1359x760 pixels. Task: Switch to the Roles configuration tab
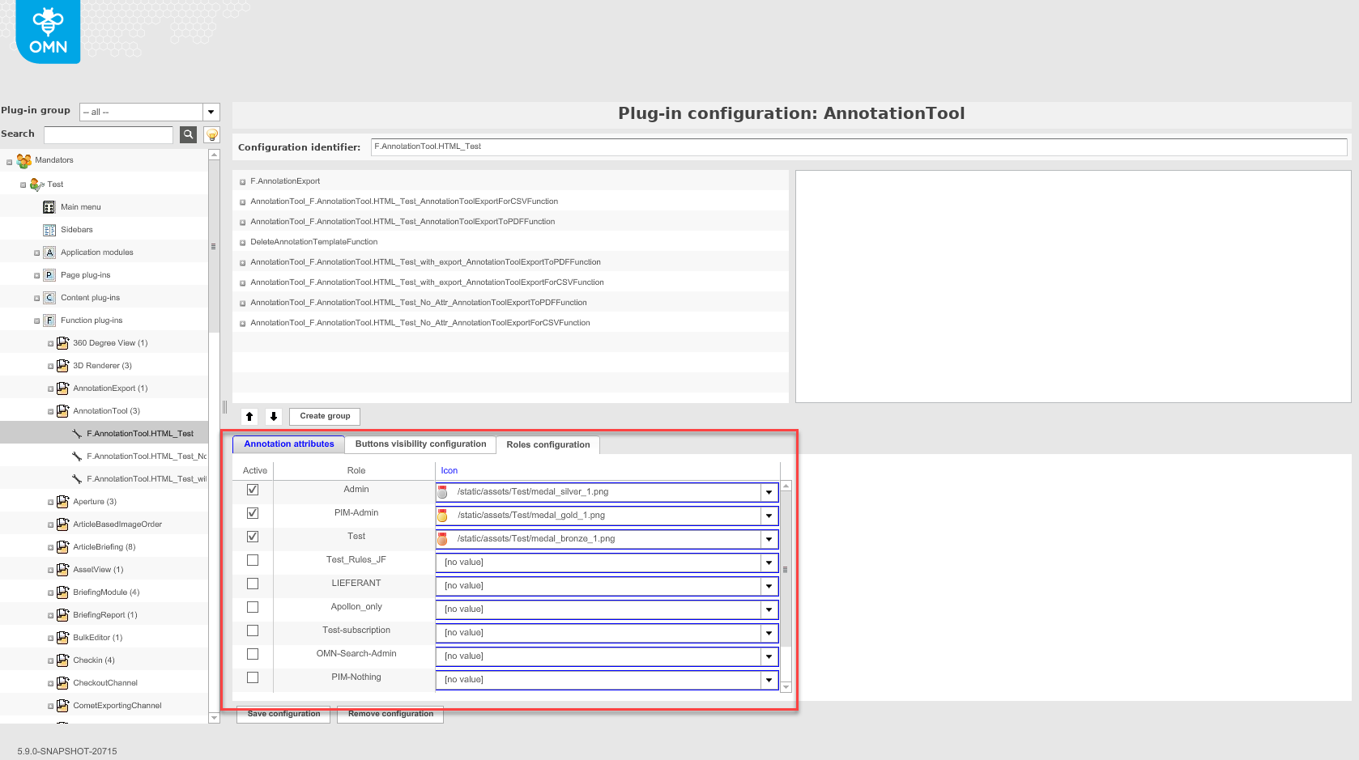click(548, 444)
